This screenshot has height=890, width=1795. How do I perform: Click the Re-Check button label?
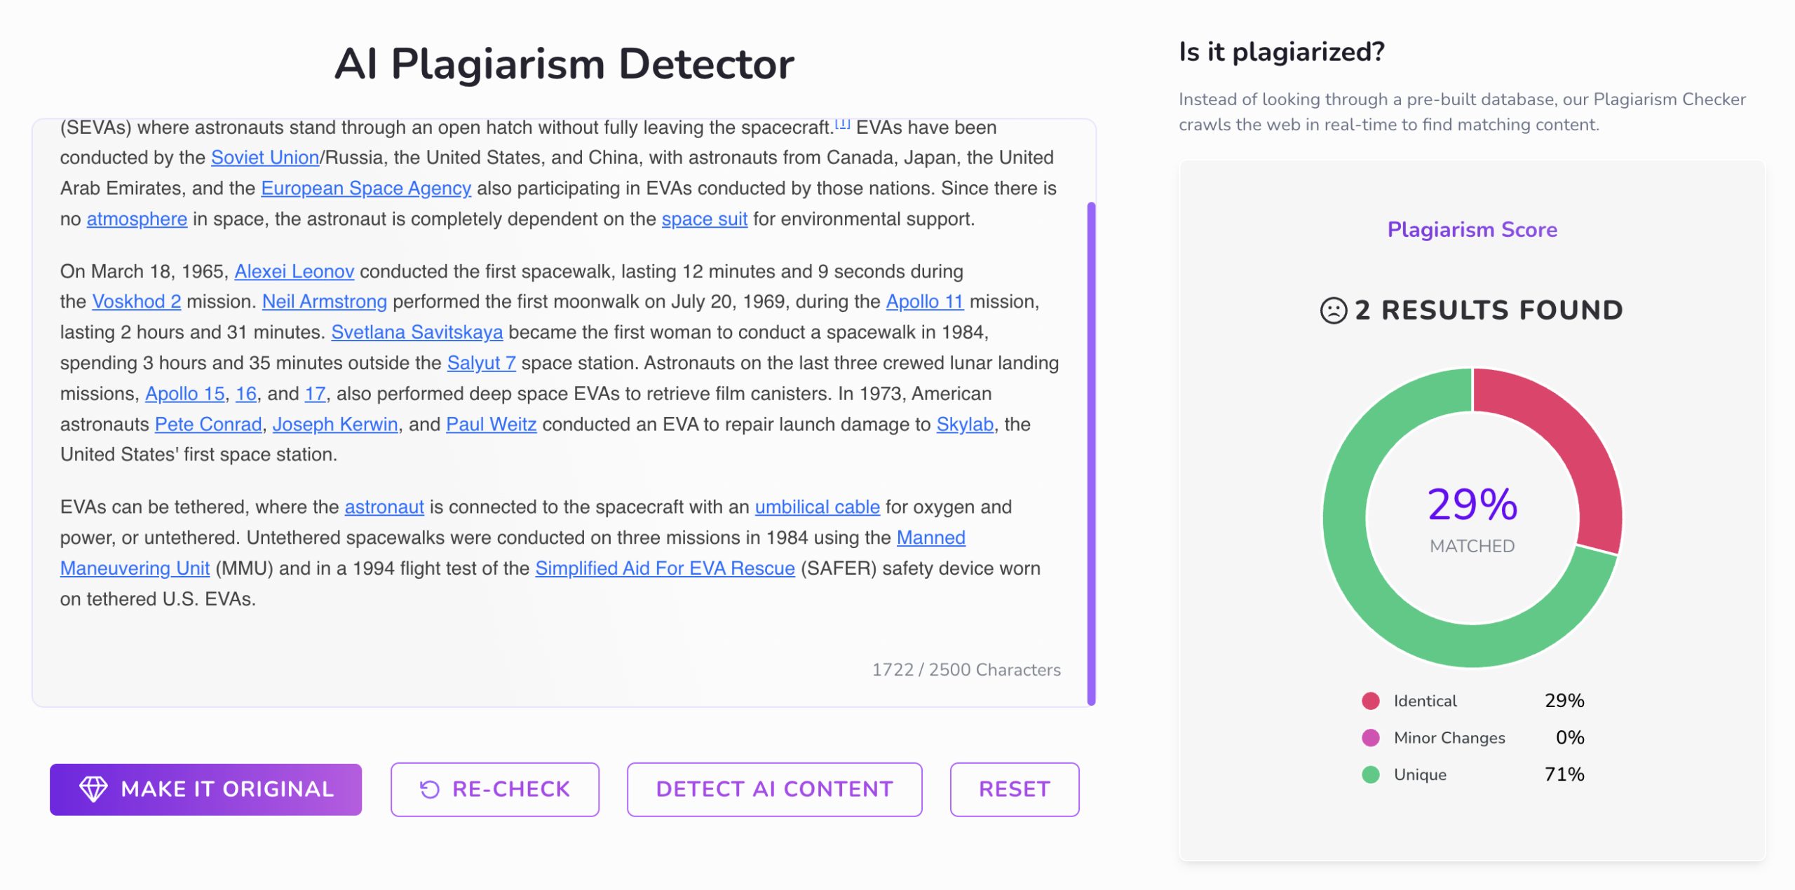point(511,790)
